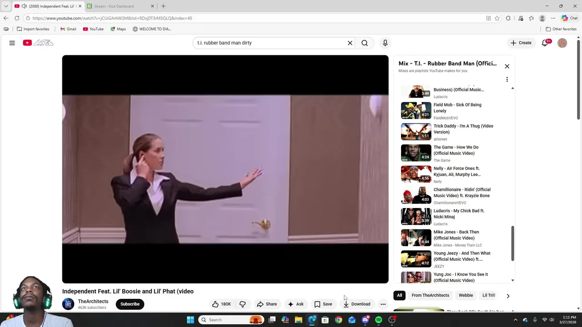Open the YouTube account avatar menu

562,43
